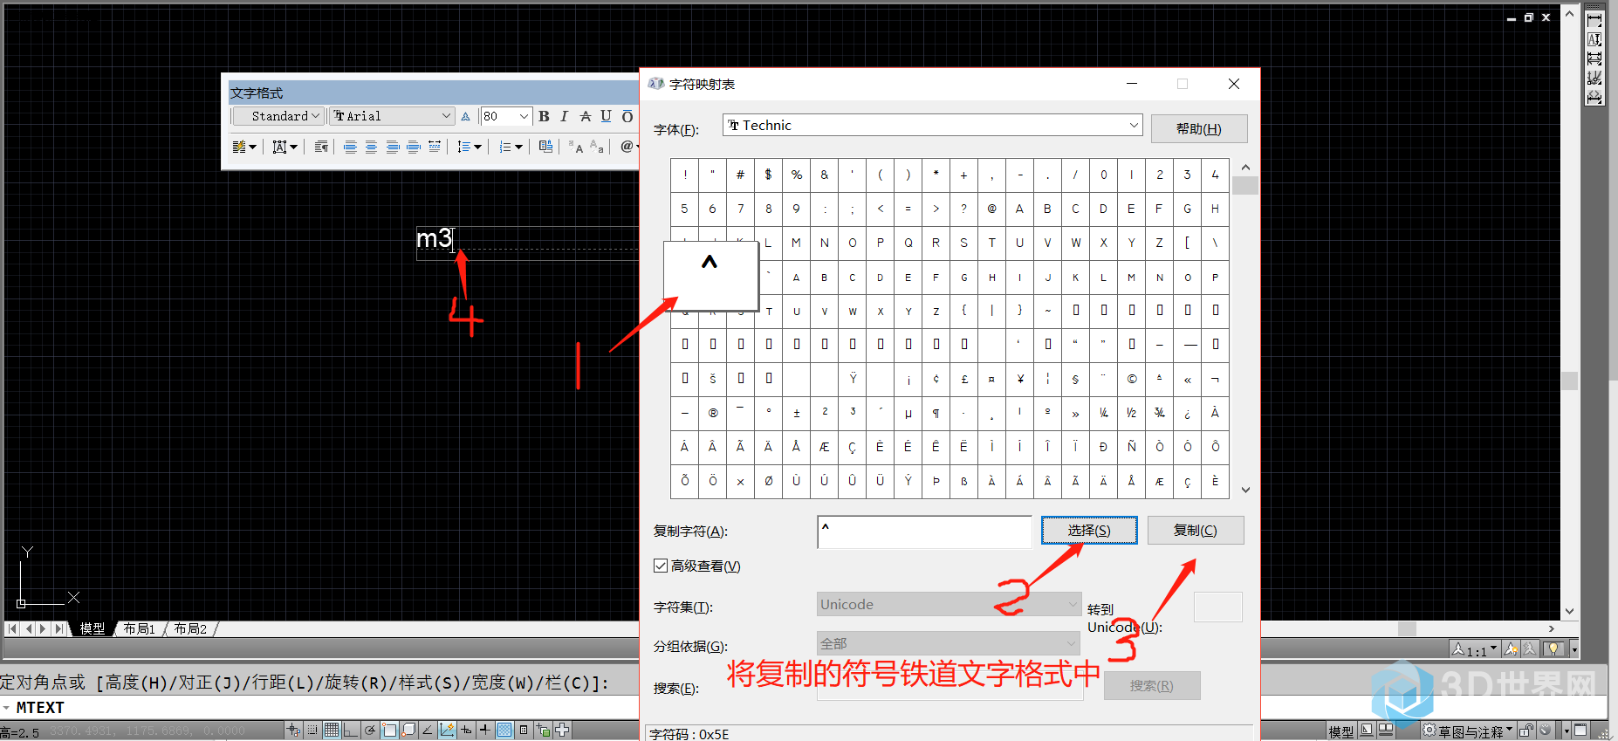Viewport: 1618px width, 741px height.
Task: Apply distributed text alignment
Action: [x=435, y=147]
